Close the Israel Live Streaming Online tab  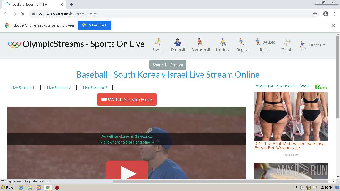tap(62, 5)
